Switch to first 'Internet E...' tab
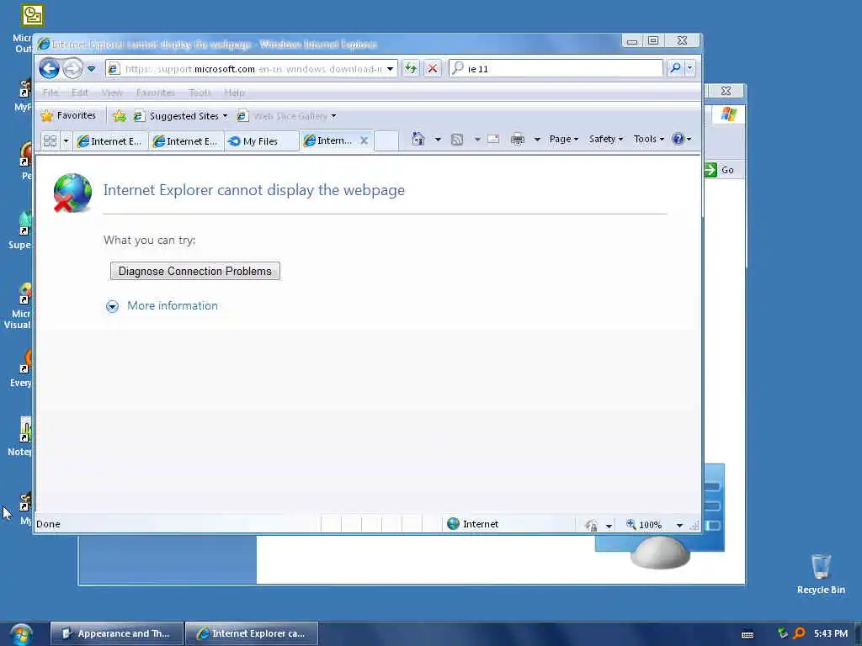 [110, 141]
